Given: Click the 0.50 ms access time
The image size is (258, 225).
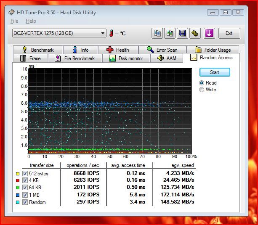Looking at the screenshot, I should [136, 187].
